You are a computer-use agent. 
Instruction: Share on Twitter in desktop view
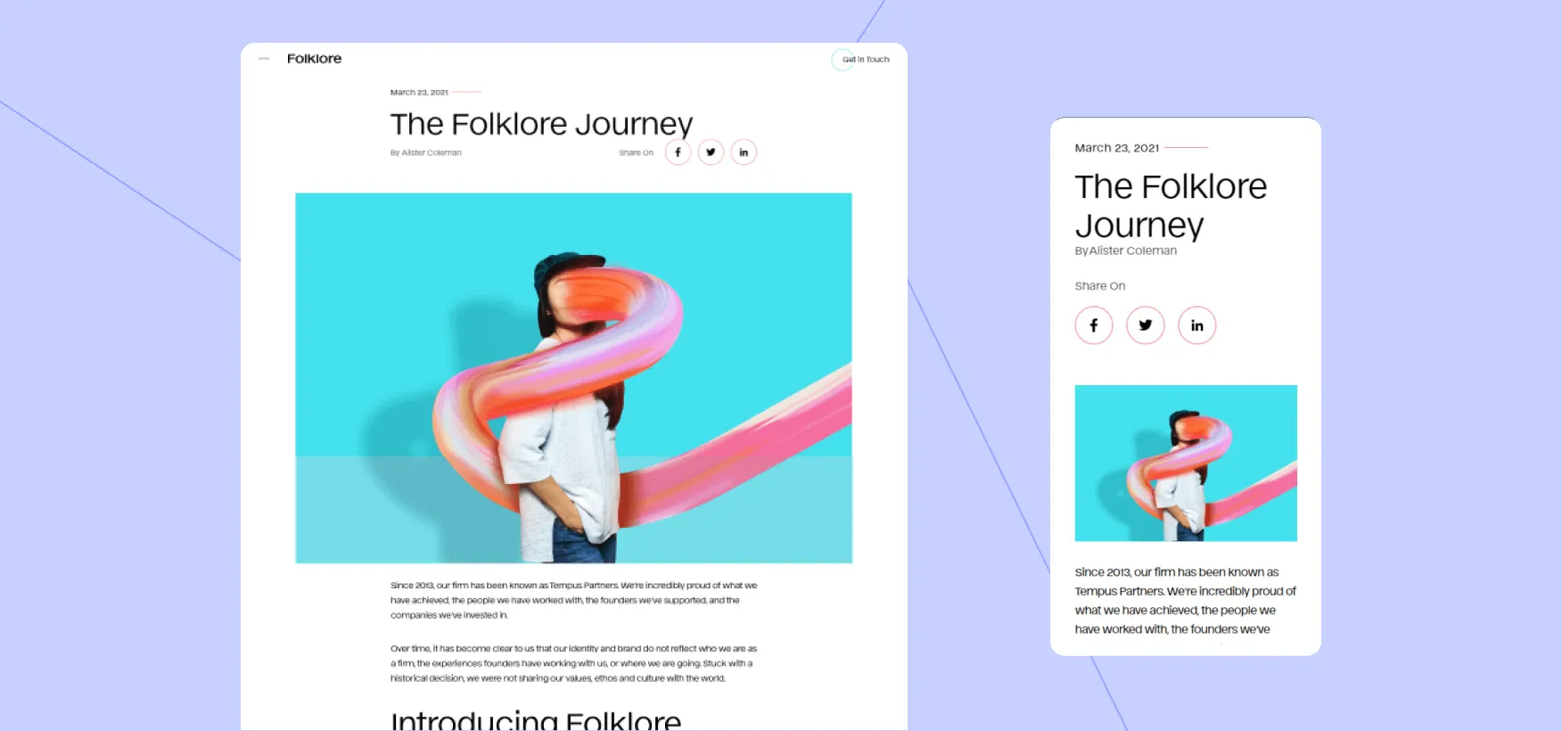click(x=711, y=152)
